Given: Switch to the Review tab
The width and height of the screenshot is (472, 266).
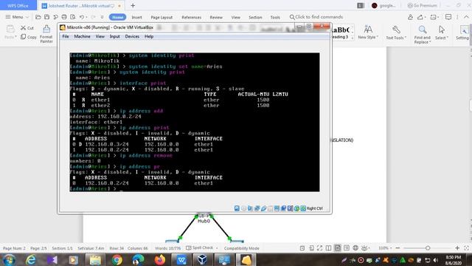Looking at the screenshot, I should pos(216,18).
